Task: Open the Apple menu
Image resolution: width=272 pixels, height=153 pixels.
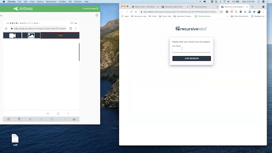Action: click(4, 2)
